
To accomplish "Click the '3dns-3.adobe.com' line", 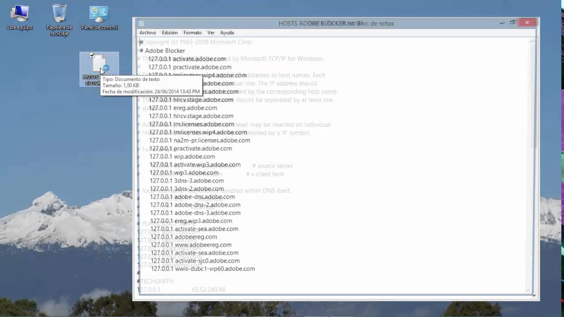I will 187,181.
